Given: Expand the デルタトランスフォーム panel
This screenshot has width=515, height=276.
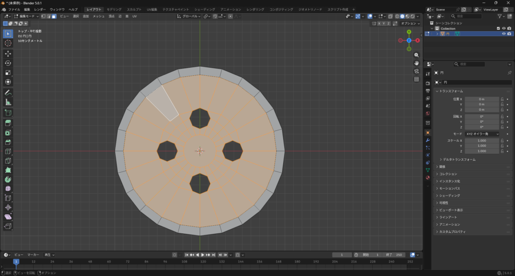Looking at the screenshot, I should pos(459,159).
